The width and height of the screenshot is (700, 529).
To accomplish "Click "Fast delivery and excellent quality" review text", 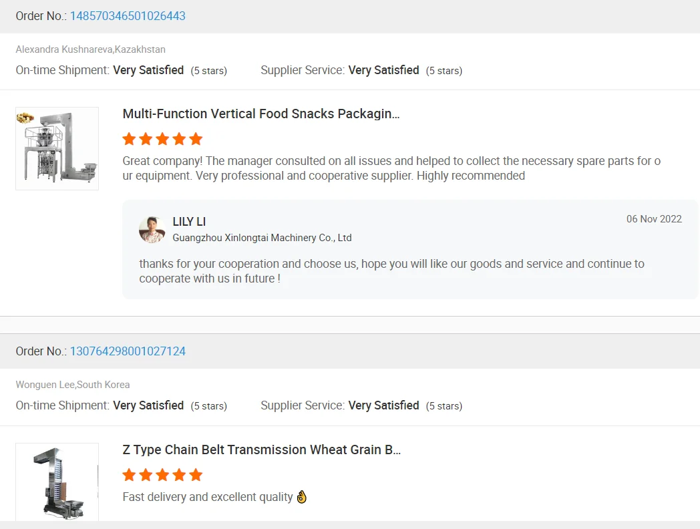I will [x=208, y=497].
